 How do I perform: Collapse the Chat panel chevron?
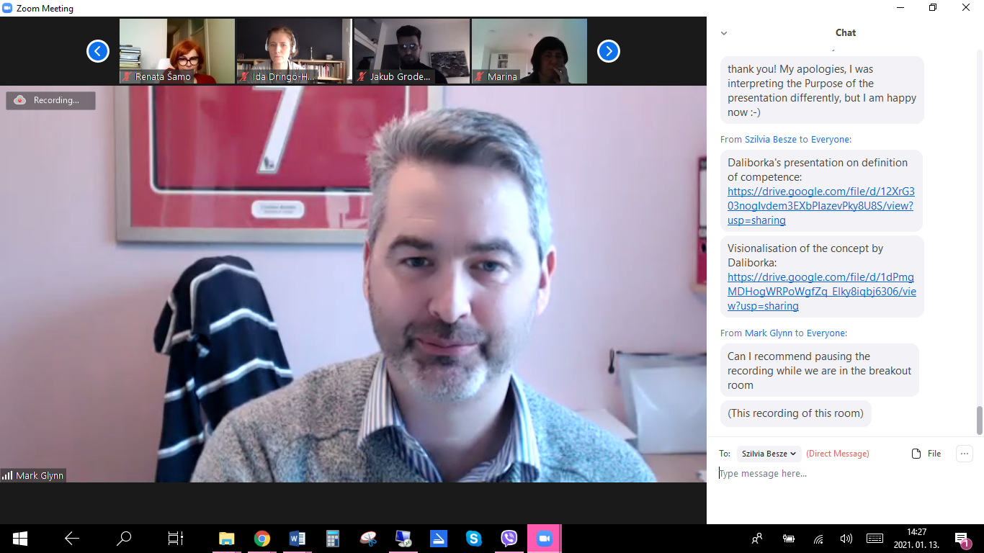[x=724, y=33]
